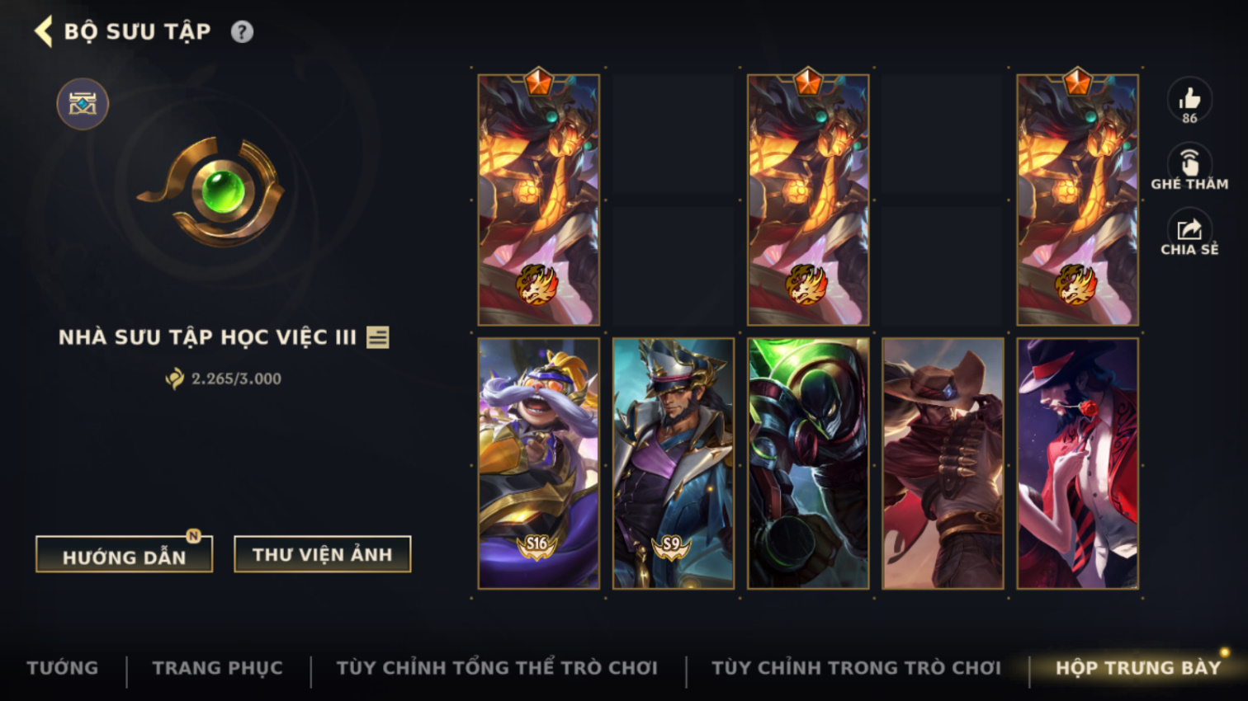Image resolution: width=1248 pixels, height=701 pixels.
Task: Tap the Chia Sẻ share icon
Action: [x=1189, y=228]
